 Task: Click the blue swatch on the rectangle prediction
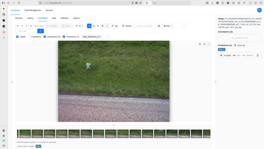pyautogui.click(x=221, y=55)
